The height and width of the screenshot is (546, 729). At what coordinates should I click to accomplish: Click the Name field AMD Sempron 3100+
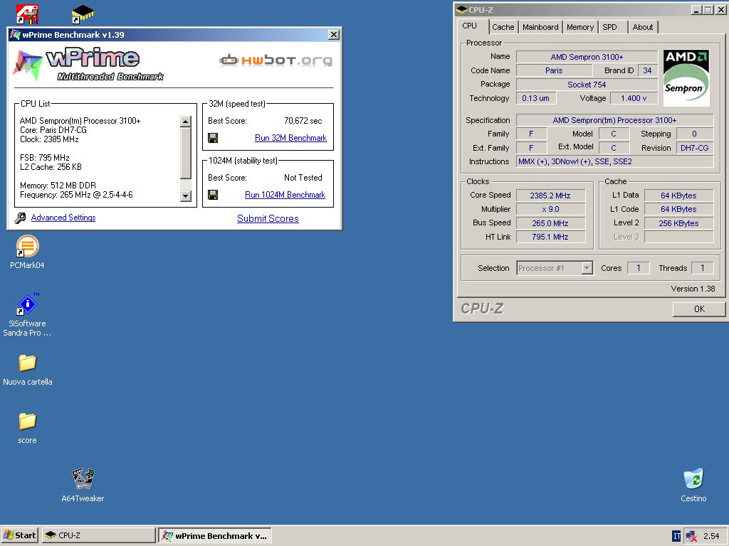click(587, 57)
